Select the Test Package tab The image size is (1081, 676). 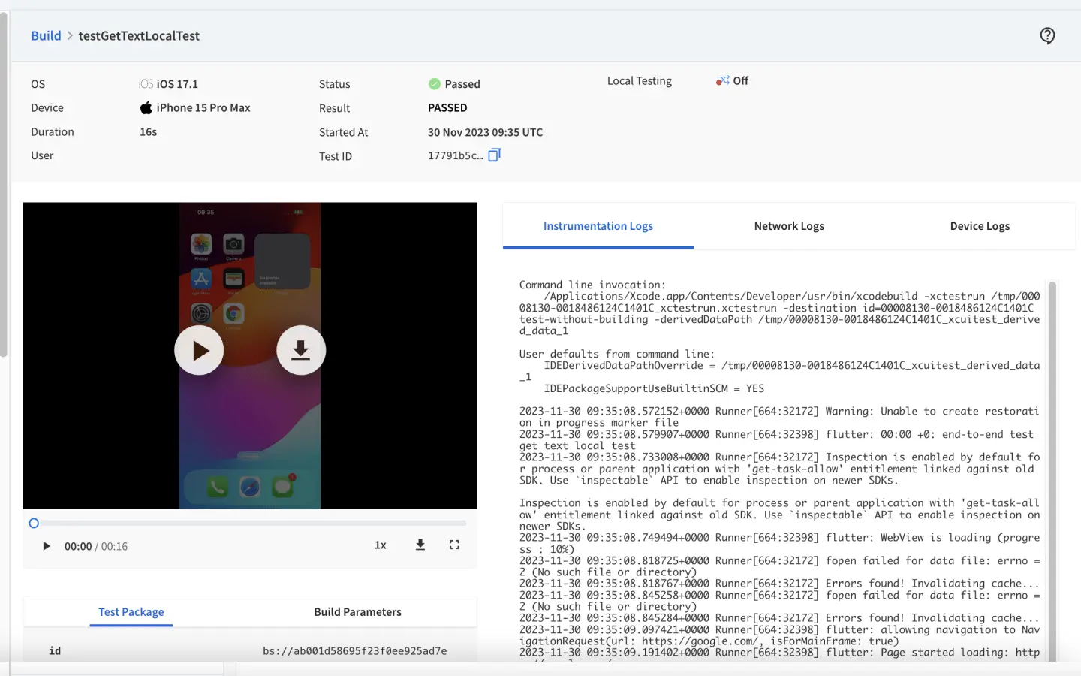tap(131, 612)
